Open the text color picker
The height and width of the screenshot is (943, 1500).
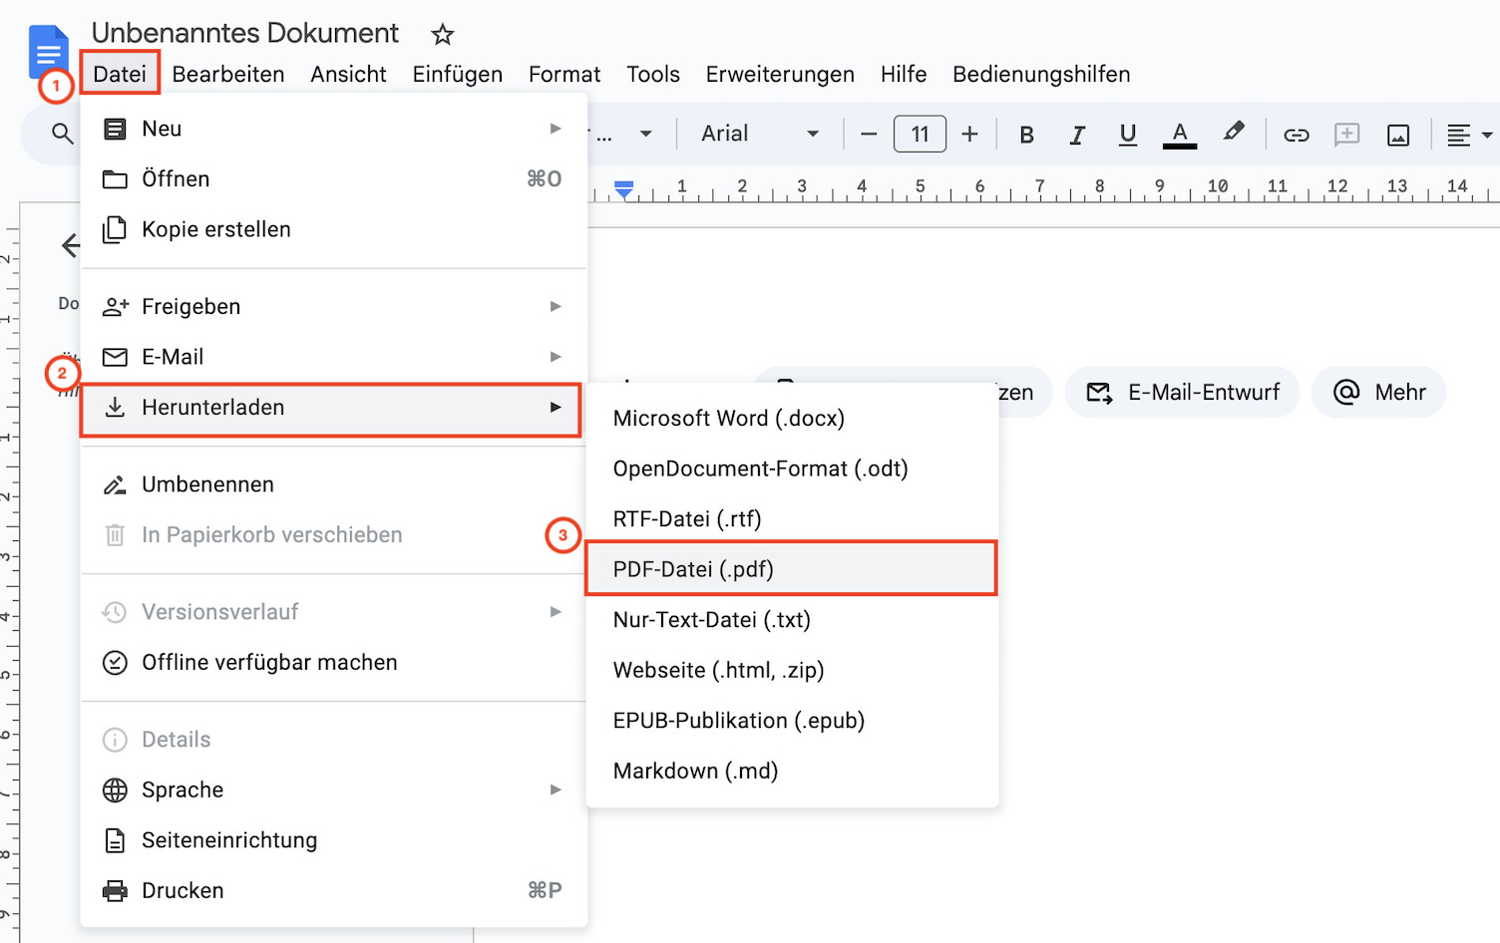pos(1179,133)
